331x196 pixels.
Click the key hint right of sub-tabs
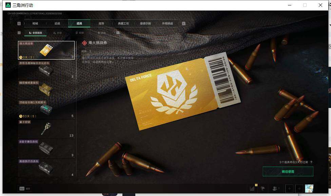(x=118, y=32)
